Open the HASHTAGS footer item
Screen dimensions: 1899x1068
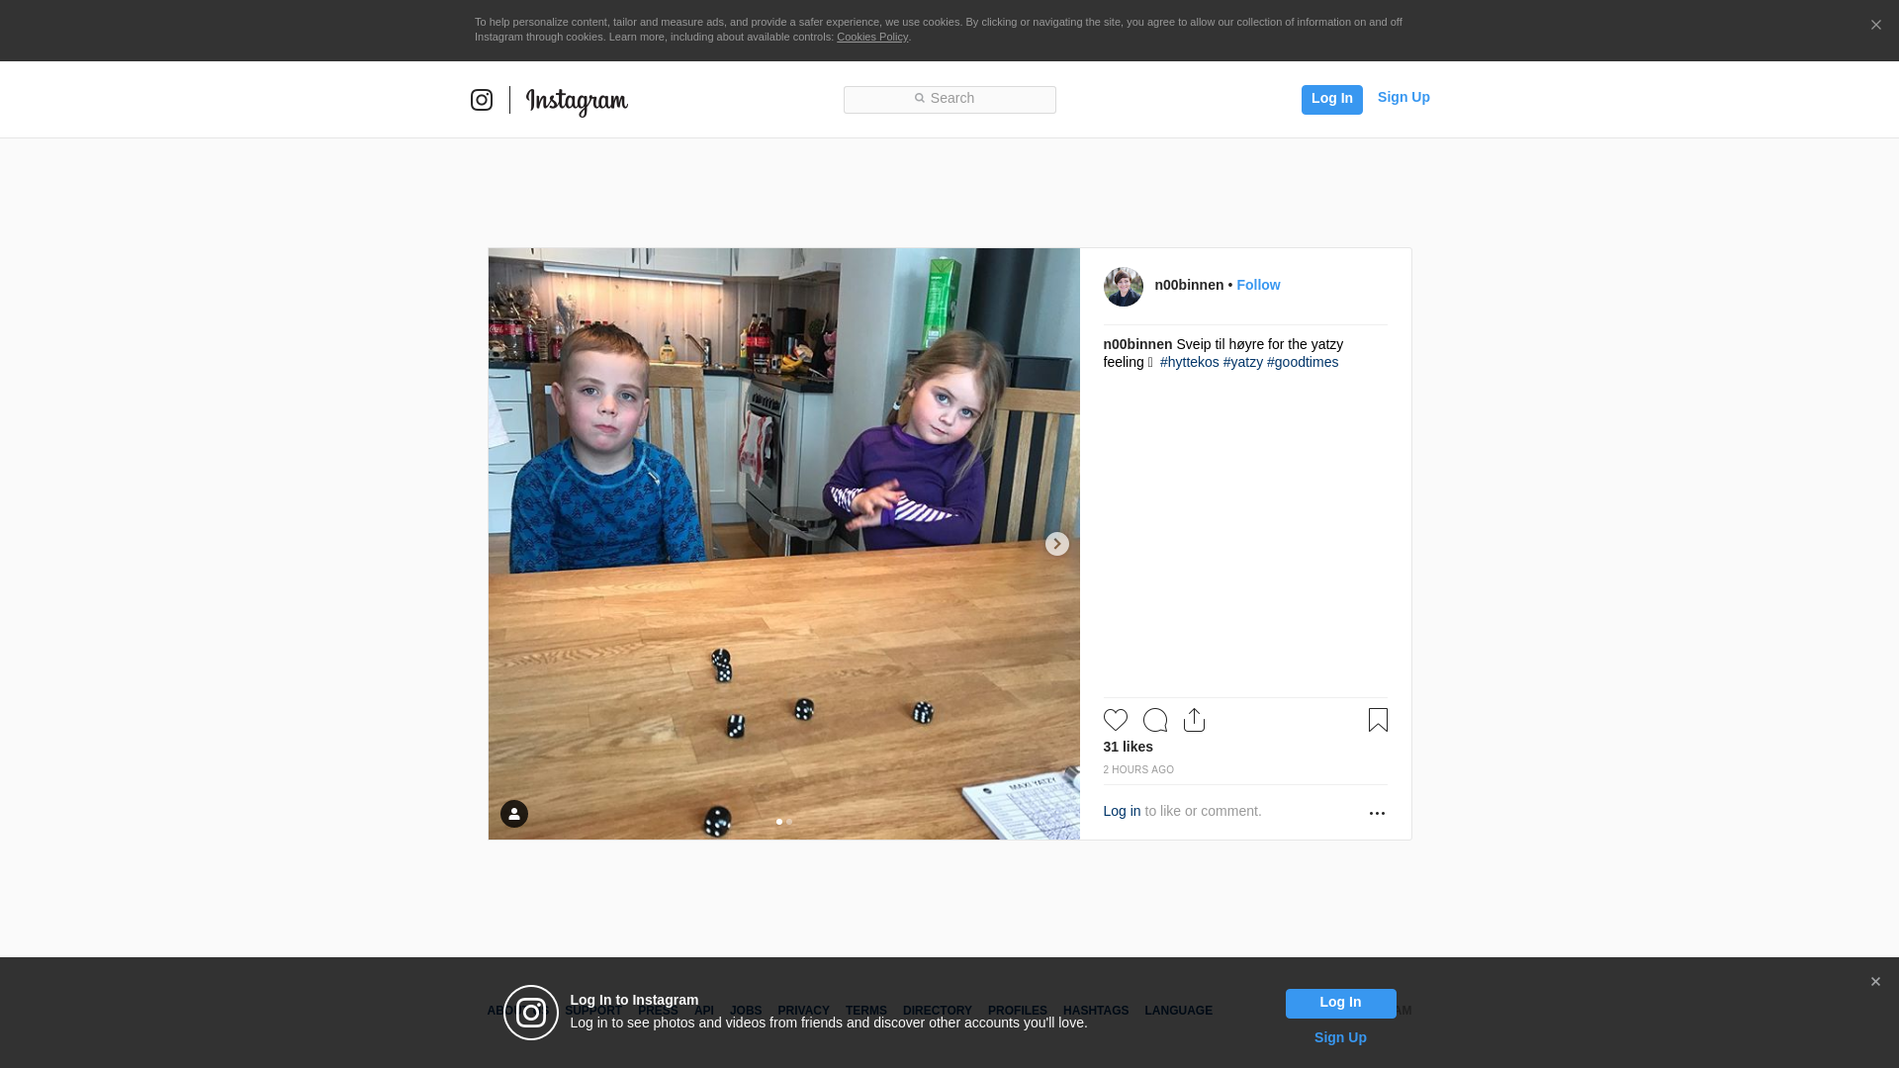point(1095,1011)
